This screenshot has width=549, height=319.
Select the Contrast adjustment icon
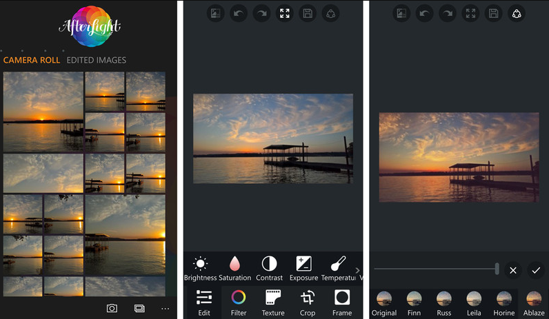pyautogui.click(x=269, y=264)
